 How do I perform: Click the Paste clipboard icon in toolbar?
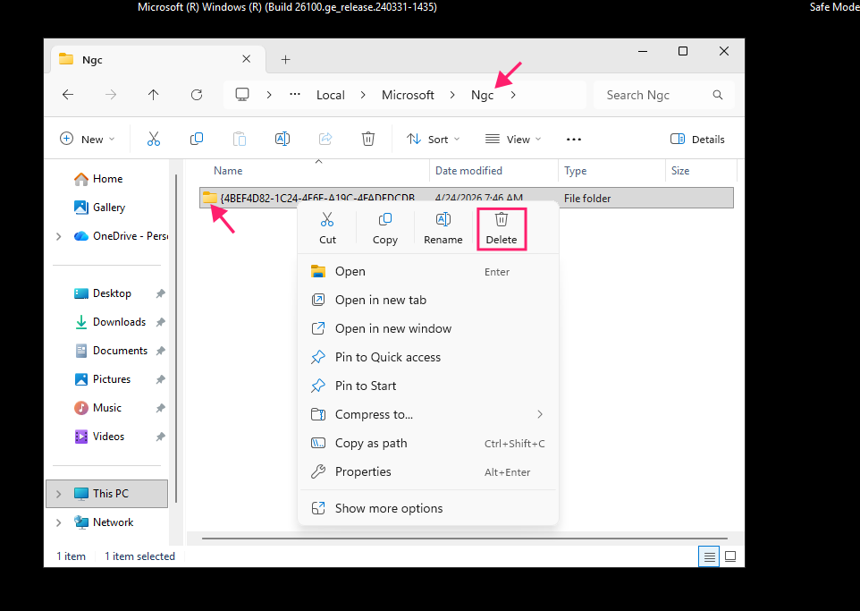(x=239, y=139)
